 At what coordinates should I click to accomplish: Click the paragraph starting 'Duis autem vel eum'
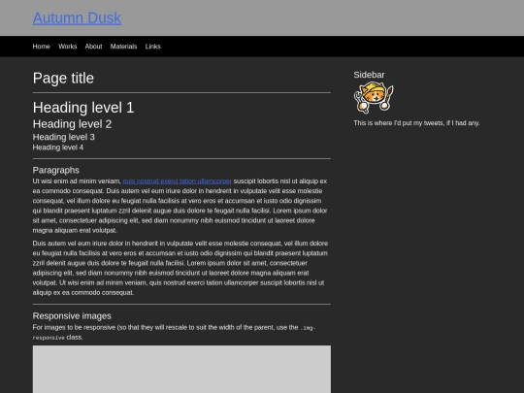click(x=180, y=268)
